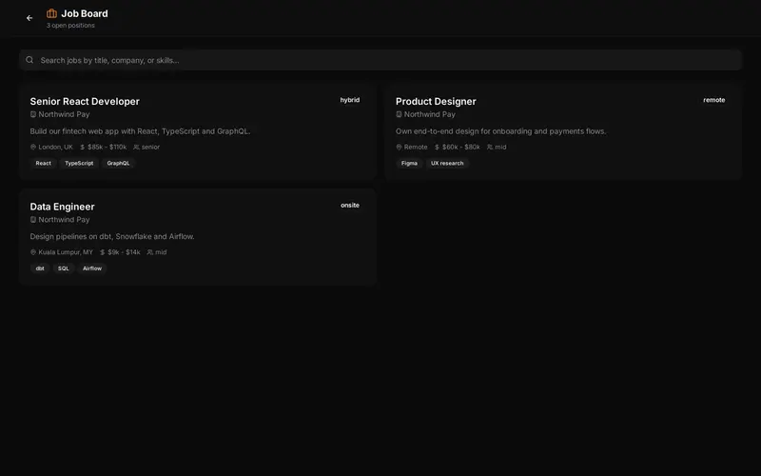
Task: Go back using the arrow icon
Action: [29, 18]
